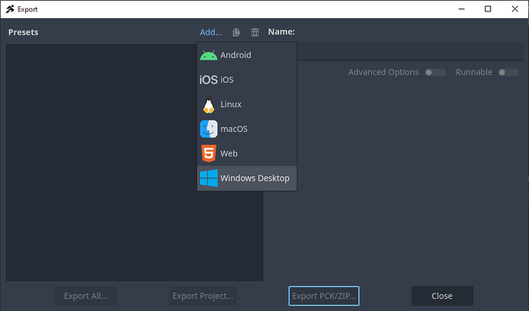Click the Export Project... button
The height and width of the screenshot is (311, 529).
(x=202, y=296)
